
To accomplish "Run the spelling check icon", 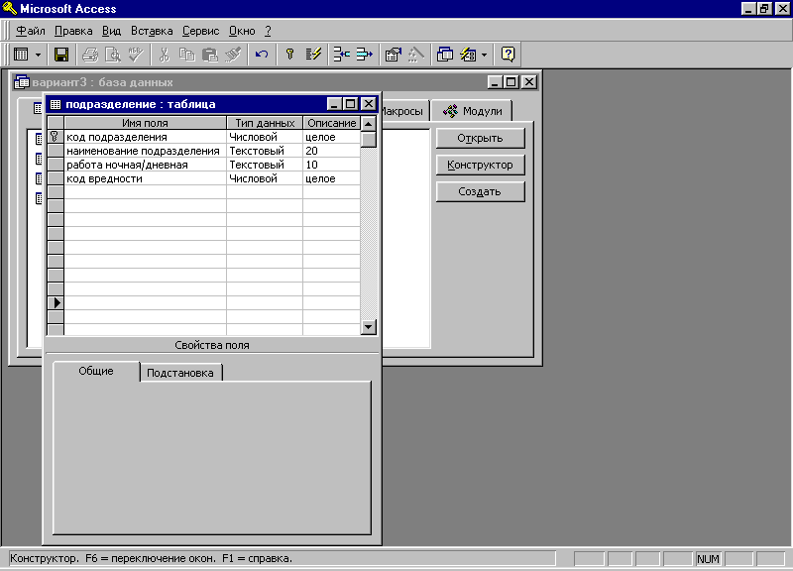I will coord(136,55).
